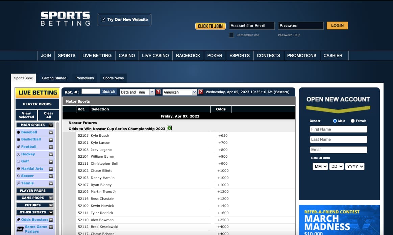Expand the Soccer plus button

[x=51, y=176]
